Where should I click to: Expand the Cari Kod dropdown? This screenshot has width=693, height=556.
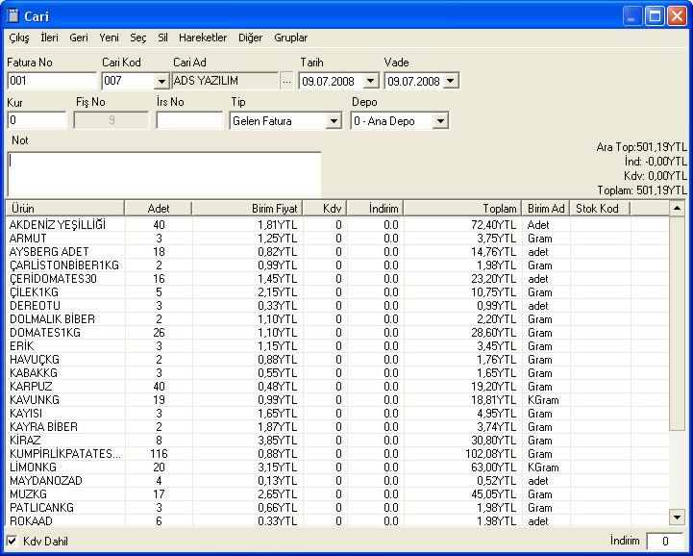[161, 82]
